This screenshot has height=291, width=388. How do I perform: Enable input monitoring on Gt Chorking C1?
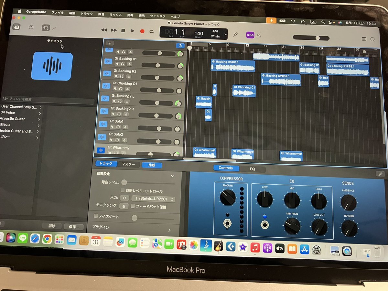pos(128,89)
